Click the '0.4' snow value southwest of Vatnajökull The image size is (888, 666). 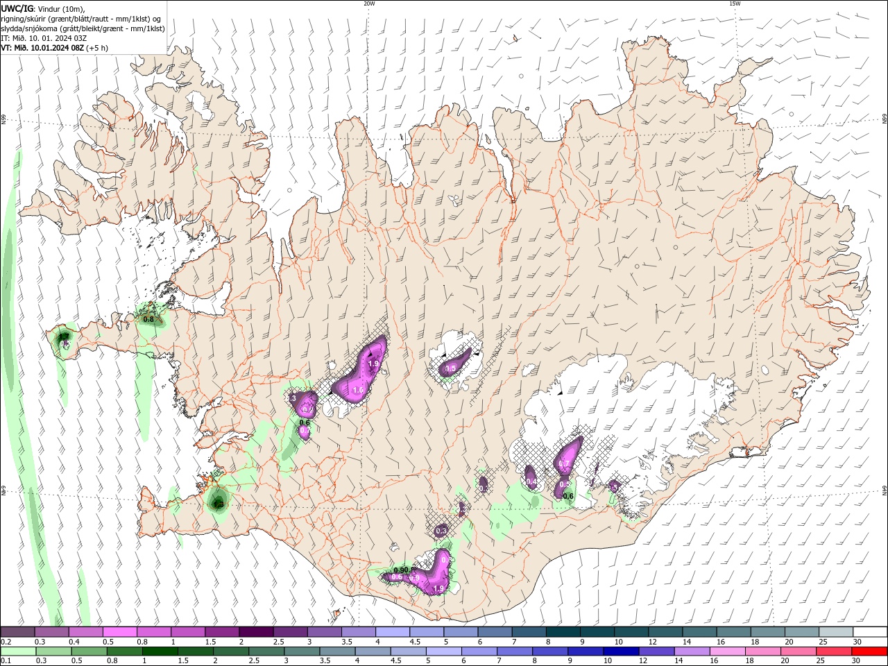point(531,481)
